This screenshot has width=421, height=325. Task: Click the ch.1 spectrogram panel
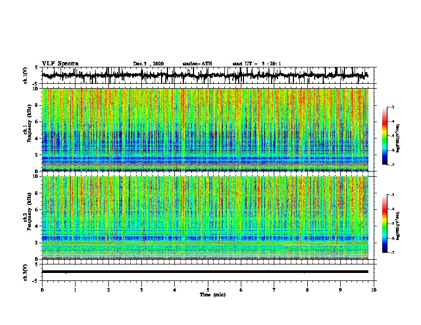pos(205,130)
